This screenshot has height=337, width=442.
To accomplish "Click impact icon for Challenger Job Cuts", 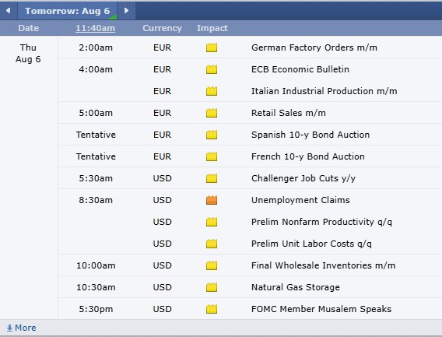I will click(x=212, y=178).
